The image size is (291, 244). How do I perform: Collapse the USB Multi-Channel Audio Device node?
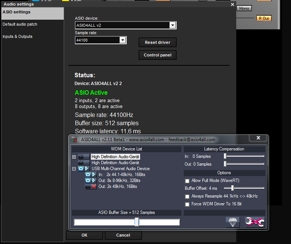point(74,169)
